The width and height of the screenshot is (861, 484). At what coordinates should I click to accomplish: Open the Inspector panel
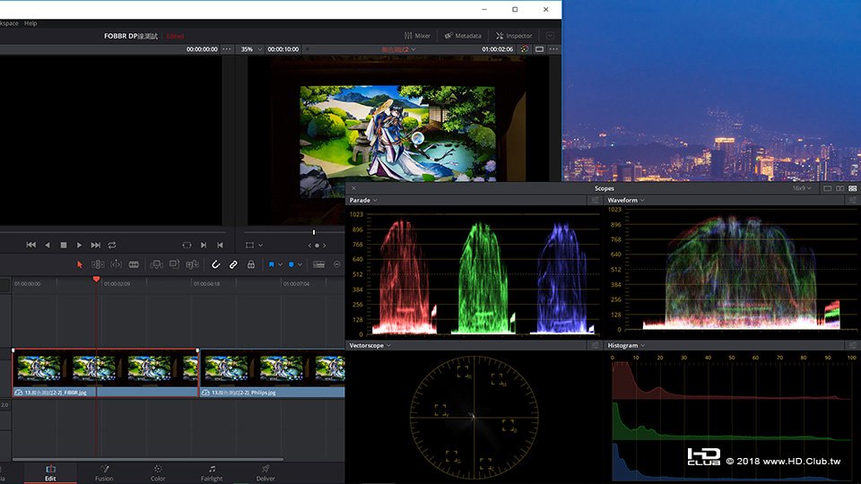514,36
